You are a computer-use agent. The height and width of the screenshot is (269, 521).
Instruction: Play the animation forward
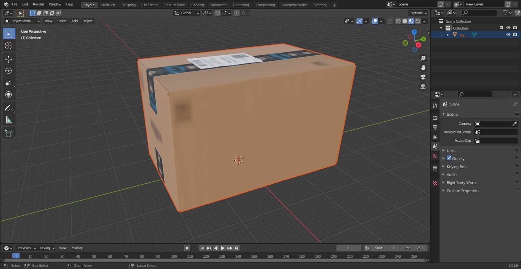point(223,248)
